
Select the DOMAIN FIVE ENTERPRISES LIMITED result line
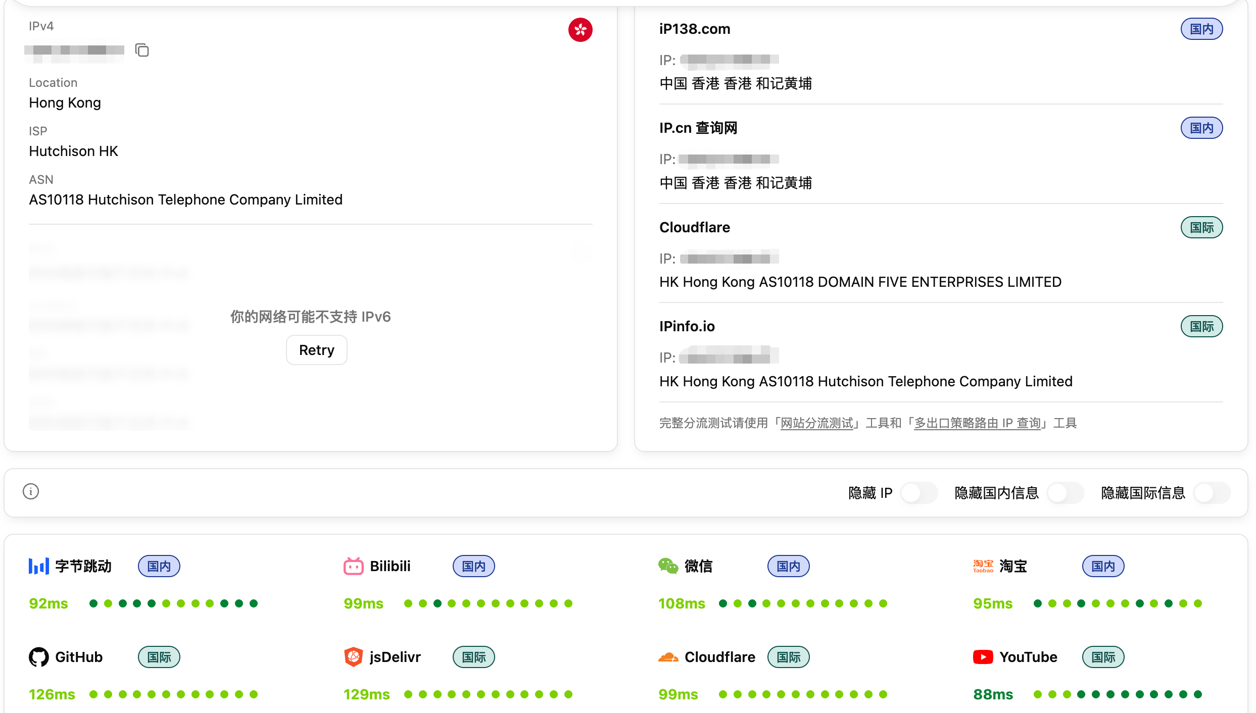pyautogui.click(x=860, y=282)
